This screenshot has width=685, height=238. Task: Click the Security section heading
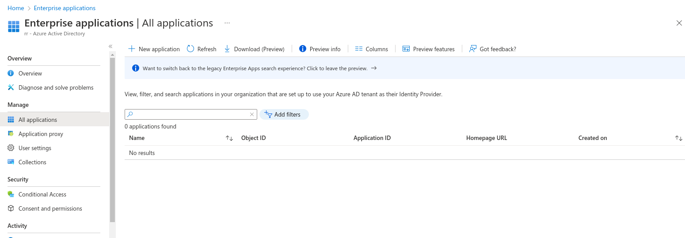[18, 180]
